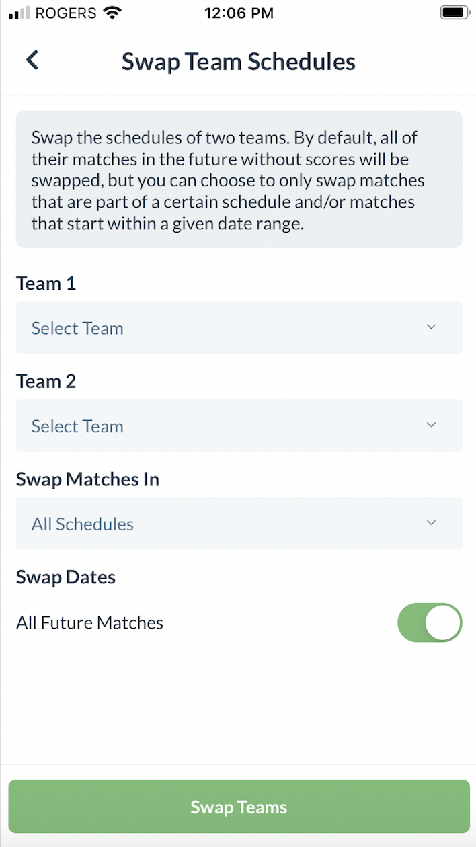Click the All Schedules chevron icon
Screen dimensions: 476x847
pyautogui.click(x=432, y=523)
